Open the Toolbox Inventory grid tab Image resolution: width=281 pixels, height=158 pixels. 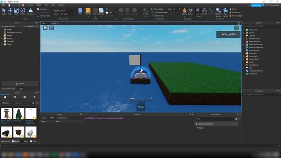15,97
